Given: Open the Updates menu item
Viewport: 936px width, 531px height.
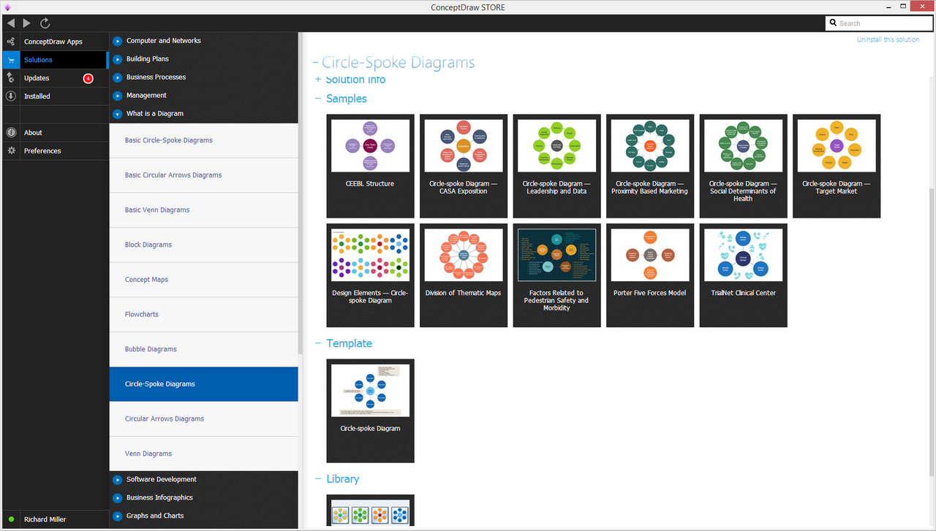Looking at the screenshot, I should coord(56,78).
